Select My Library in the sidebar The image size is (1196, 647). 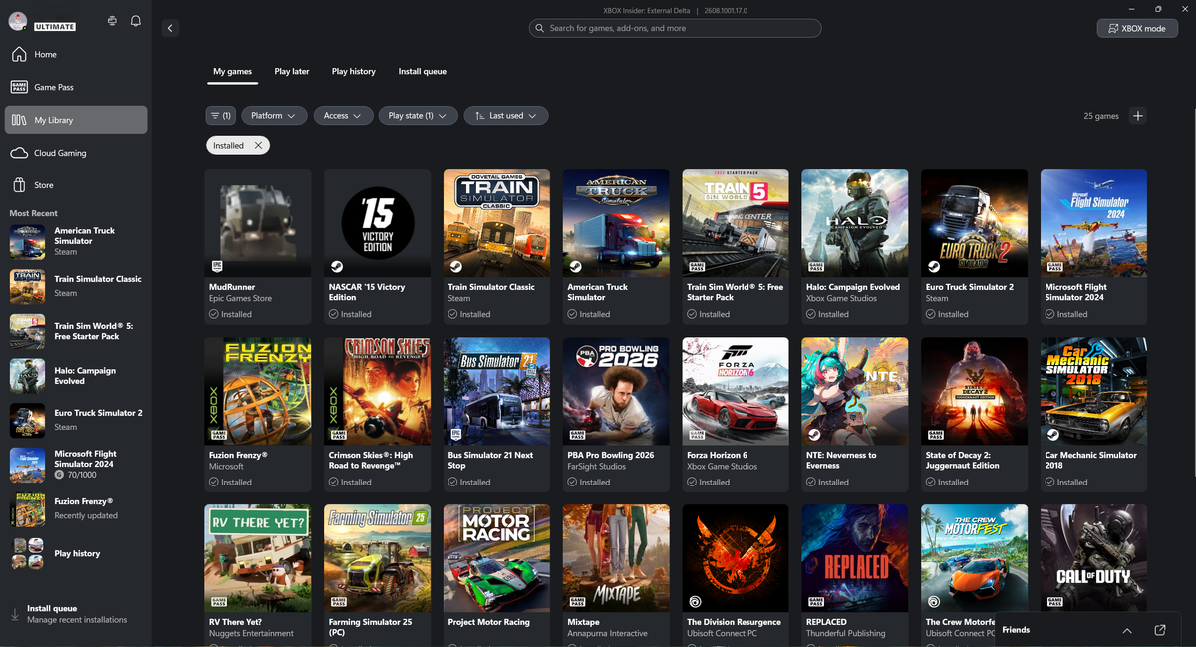tap(76, 120)
